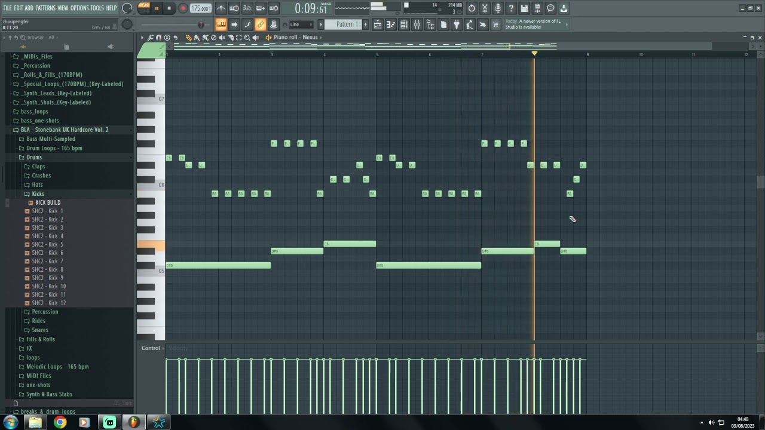The height and width of the screenshot is (430, 765).
Task: Open the PATTERNS menu
Action: 45,8
